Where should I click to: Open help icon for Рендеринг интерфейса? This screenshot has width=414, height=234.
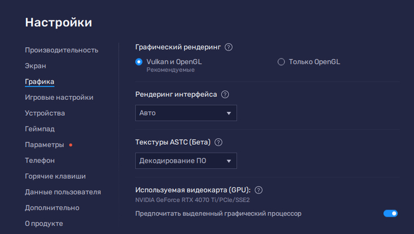[x=225, y=95]
